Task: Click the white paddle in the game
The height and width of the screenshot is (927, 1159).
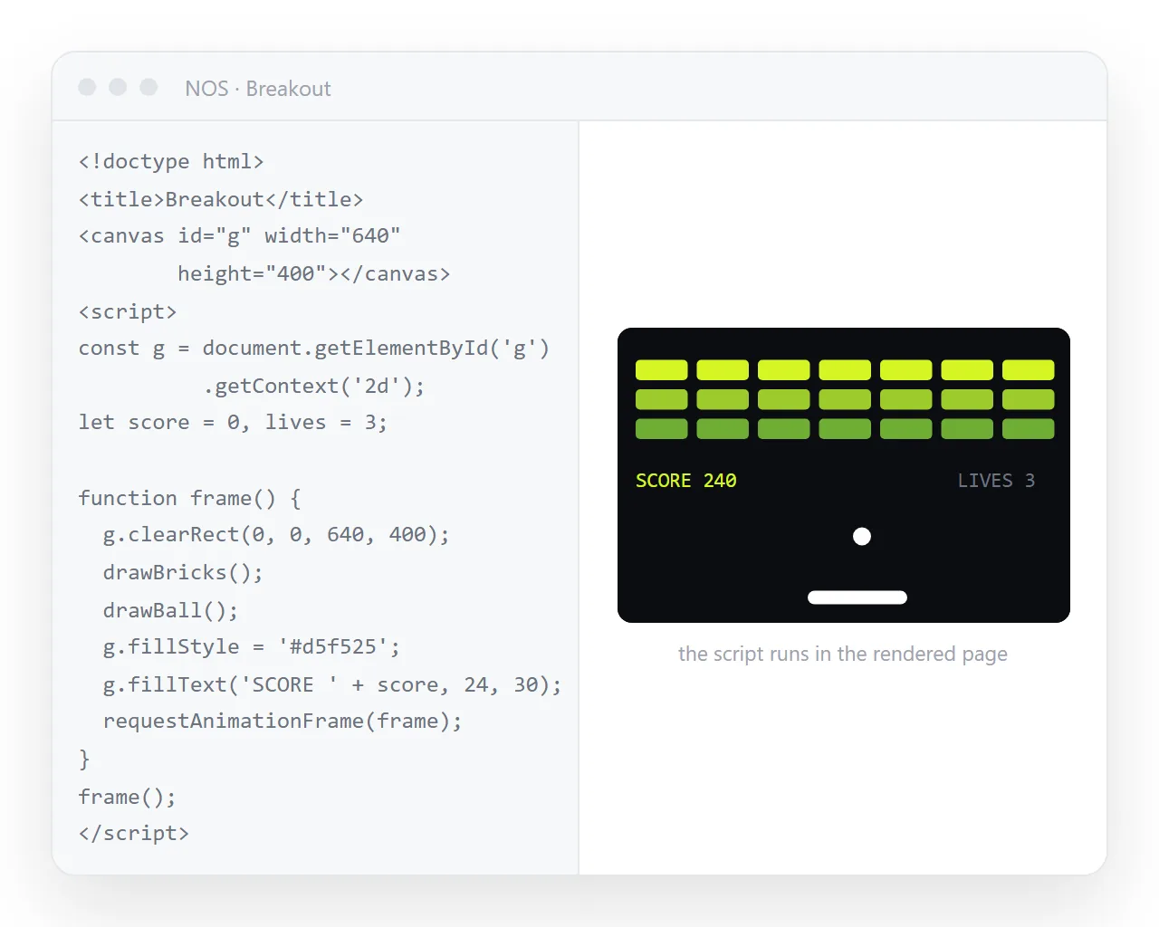Action: click(857, 597)
